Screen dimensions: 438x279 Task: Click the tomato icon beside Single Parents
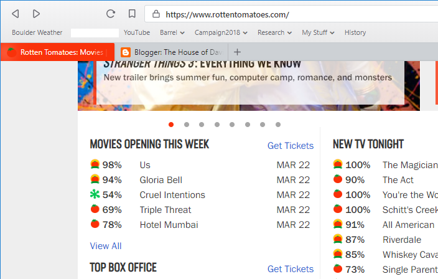pos(338,268)
